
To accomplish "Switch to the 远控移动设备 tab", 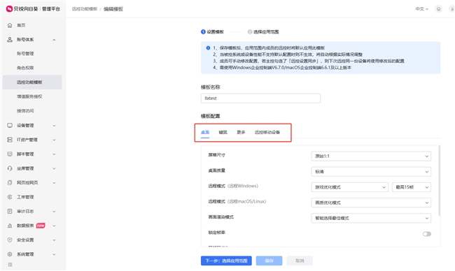I will click(267, 132).
